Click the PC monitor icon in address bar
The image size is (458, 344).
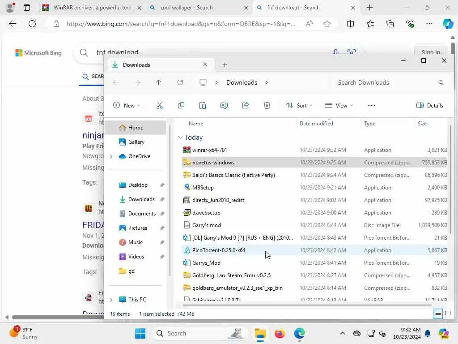203,82
